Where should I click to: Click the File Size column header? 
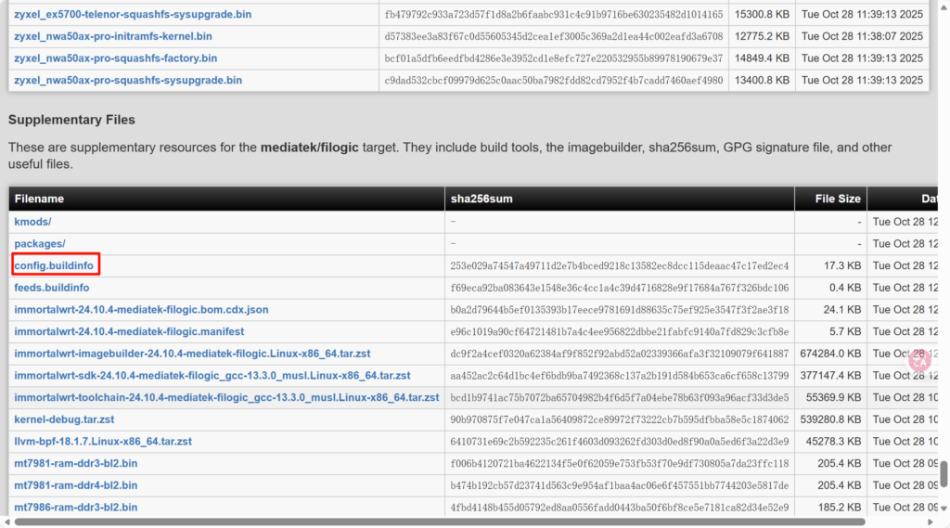[x=836, y=199]
